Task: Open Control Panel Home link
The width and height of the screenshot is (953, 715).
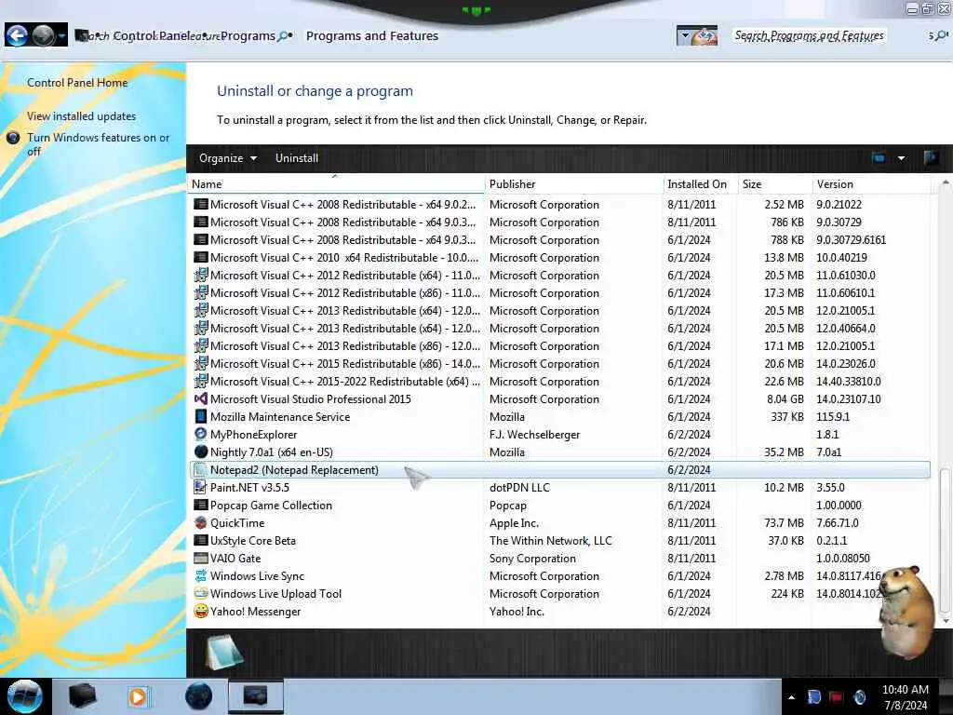Action: (x=77, y=83)
